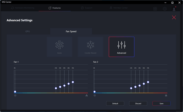Click the Fan 1 flame icon
Viewport: 183px width, 112px height.
click(x=87, y=95)
